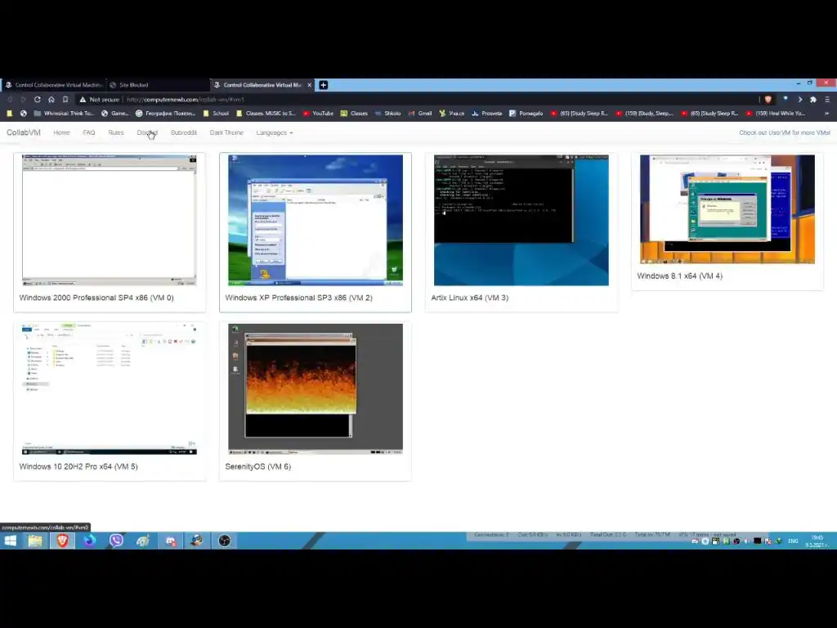
Task: Open the Windows XP Professional SP3 x86 VM thumbnail
Action: click(x=316, y=220)
